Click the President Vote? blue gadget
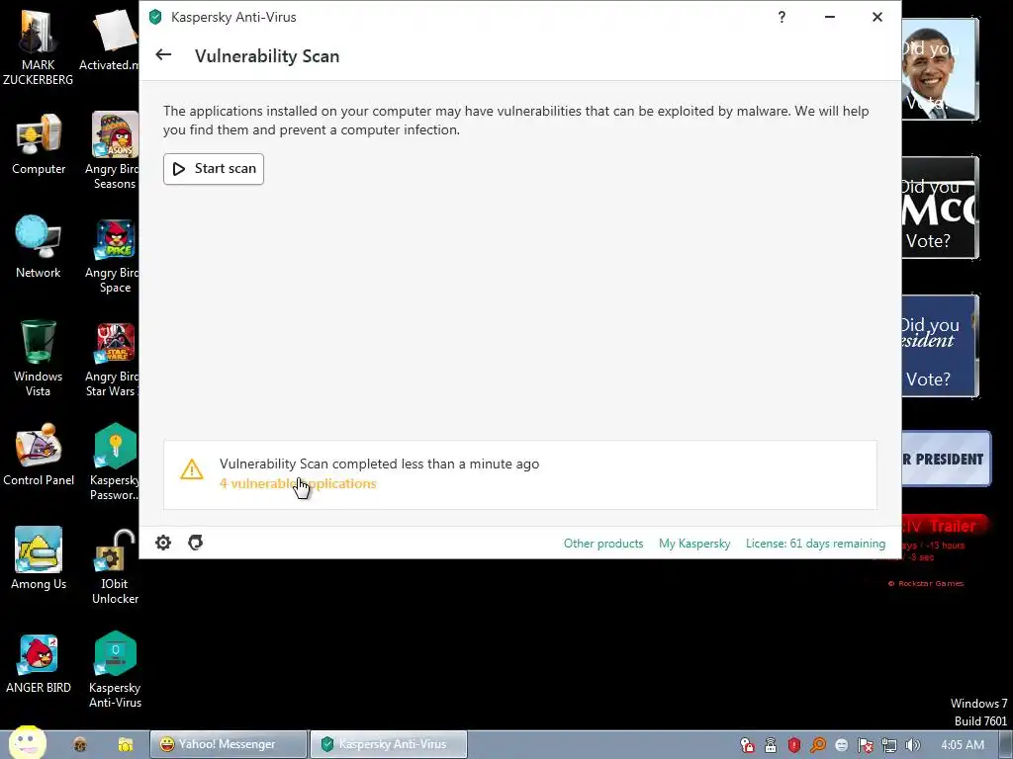 pyautogui.click(x=940, y=346)
